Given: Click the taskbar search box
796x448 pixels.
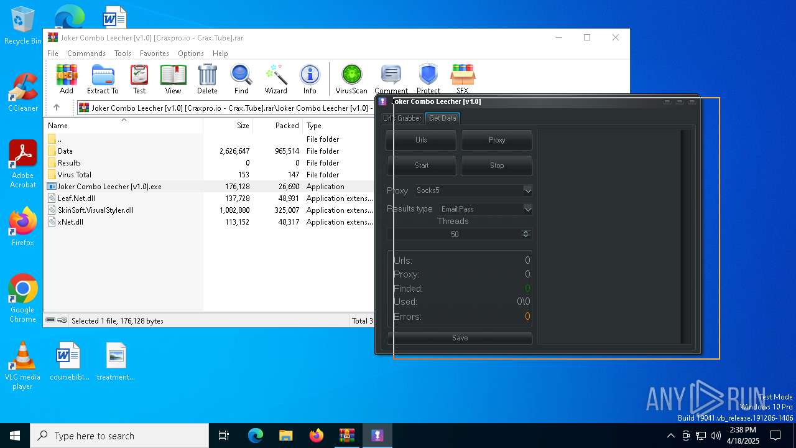Looking at the screenshot, I should click(119, 436).
